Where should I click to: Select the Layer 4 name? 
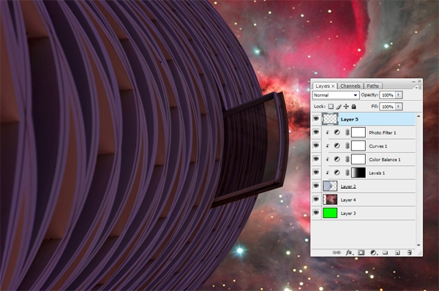click(x=348, y=200)
